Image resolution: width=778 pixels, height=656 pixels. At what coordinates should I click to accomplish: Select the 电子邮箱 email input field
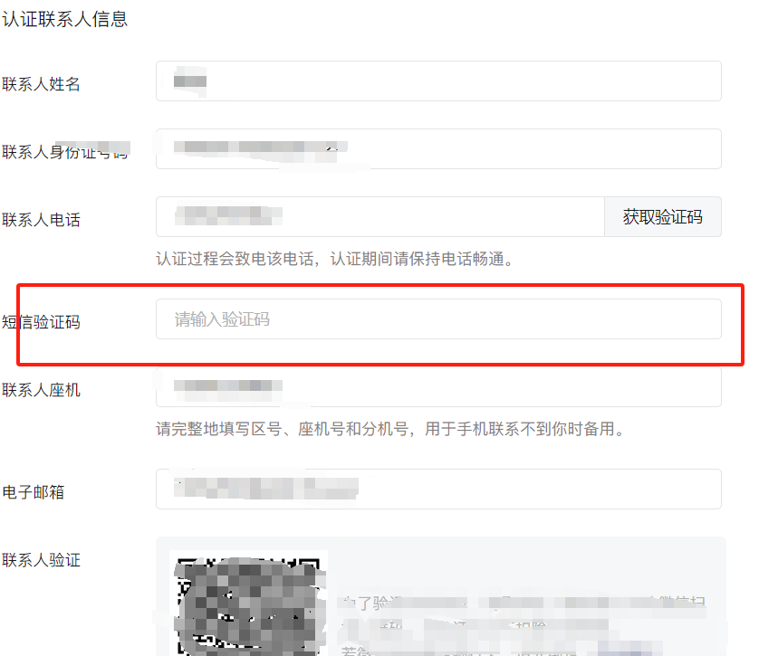tap(438, 489)
